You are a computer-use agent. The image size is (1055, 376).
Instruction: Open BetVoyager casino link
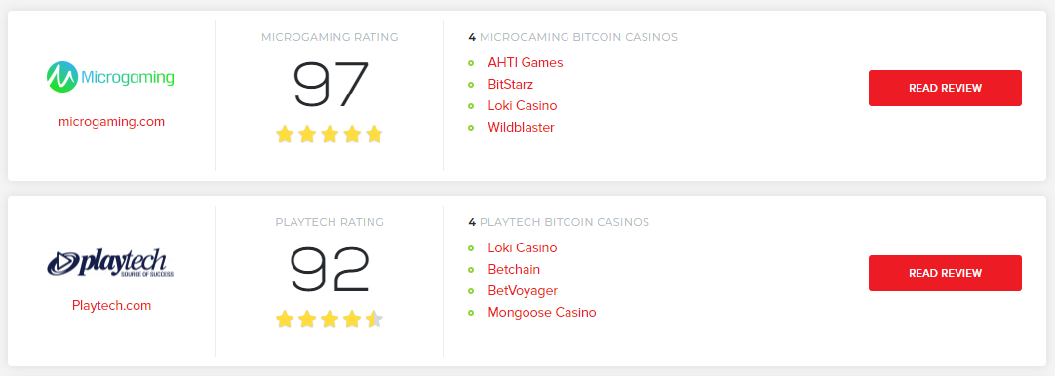tap(523, 291)
